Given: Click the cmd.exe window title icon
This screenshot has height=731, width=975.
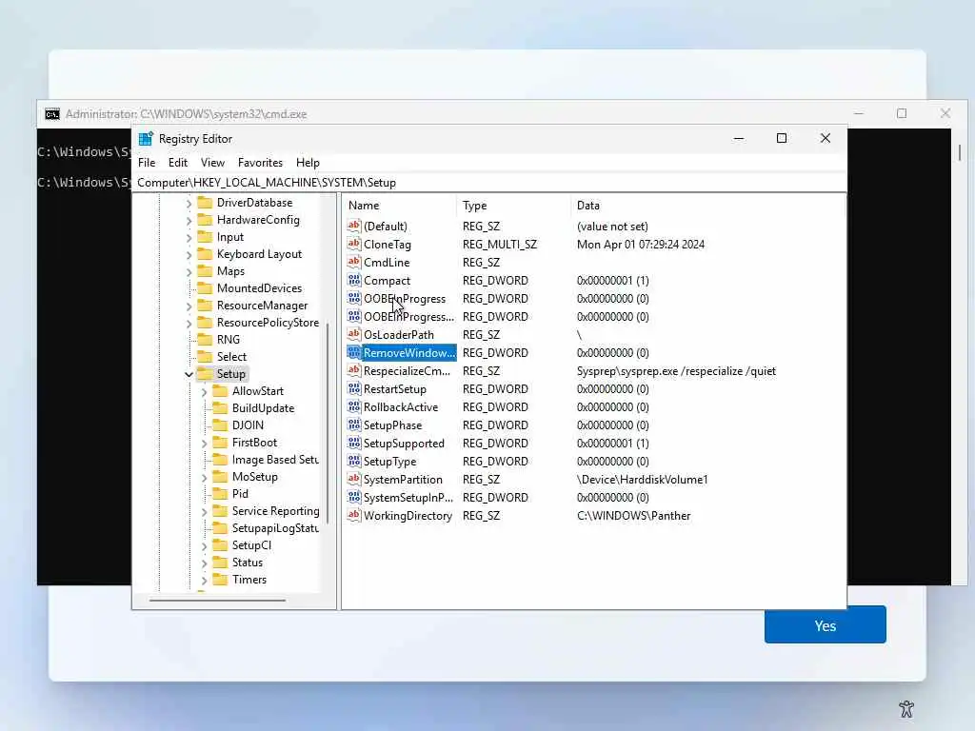Looking at the screenshot, I should coord(52,114).
